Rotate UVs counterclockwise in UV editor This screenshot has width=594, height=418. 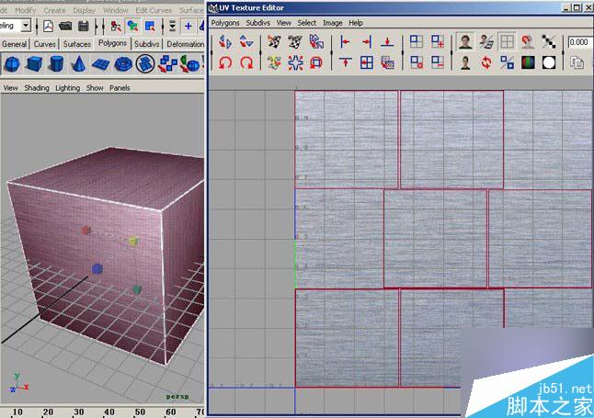(225, 62)
